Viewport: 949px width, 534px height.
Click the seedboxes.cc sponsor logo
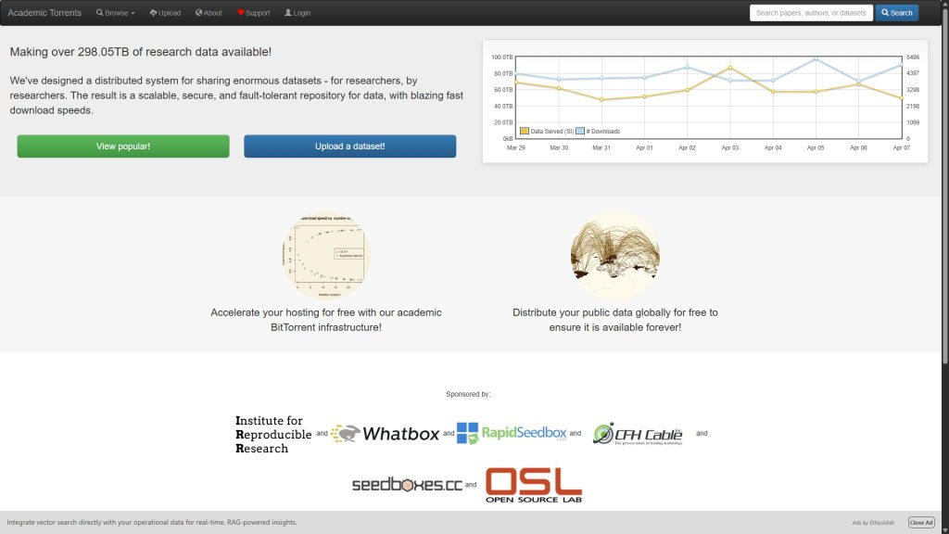click(405, 484)
